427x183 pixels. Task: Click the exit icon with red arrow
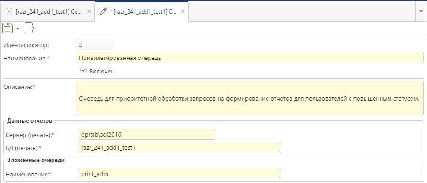tap(30, 28)
